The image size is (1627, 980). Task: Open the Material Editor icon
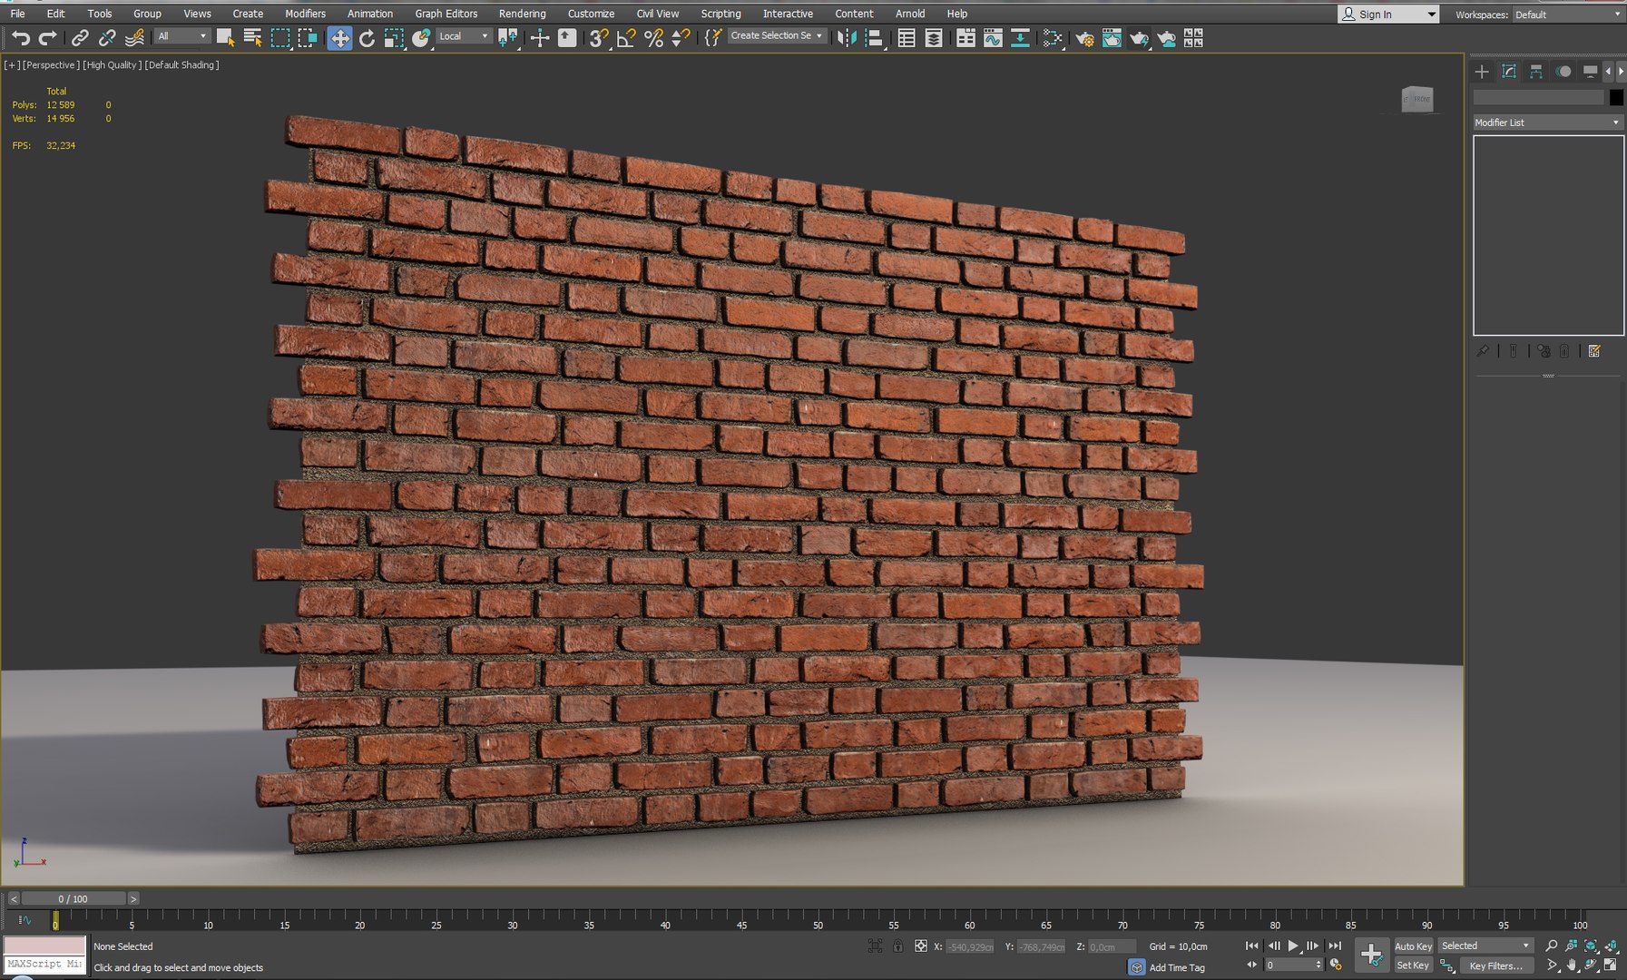(1053, 37)
